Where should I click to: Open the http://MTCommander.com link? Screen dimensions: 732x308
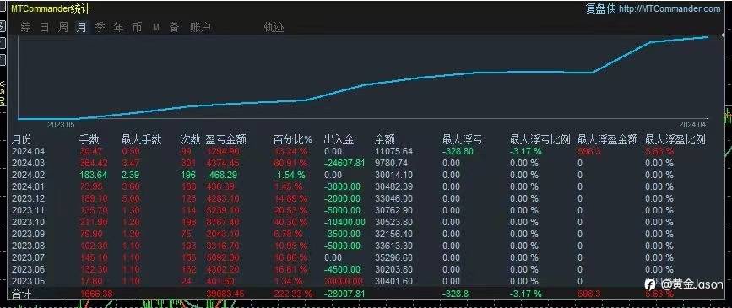[x=670, y=9]
